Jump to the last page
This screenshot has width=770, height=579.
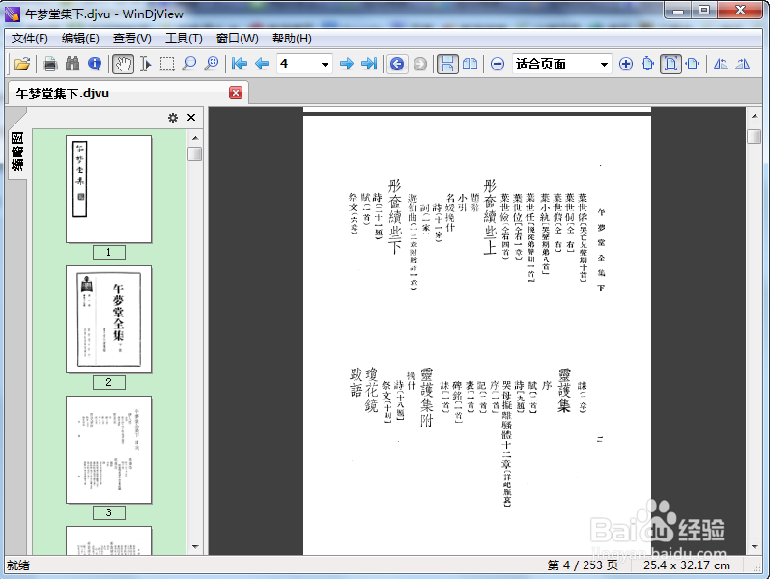(369, 64)
